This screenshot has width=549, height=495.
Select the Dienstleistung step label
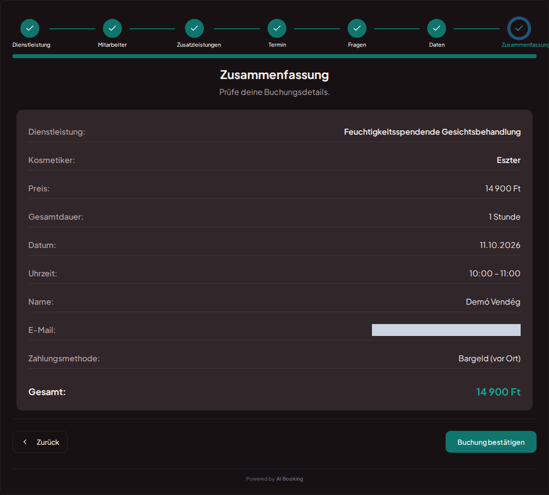click(x=31, y=45)
